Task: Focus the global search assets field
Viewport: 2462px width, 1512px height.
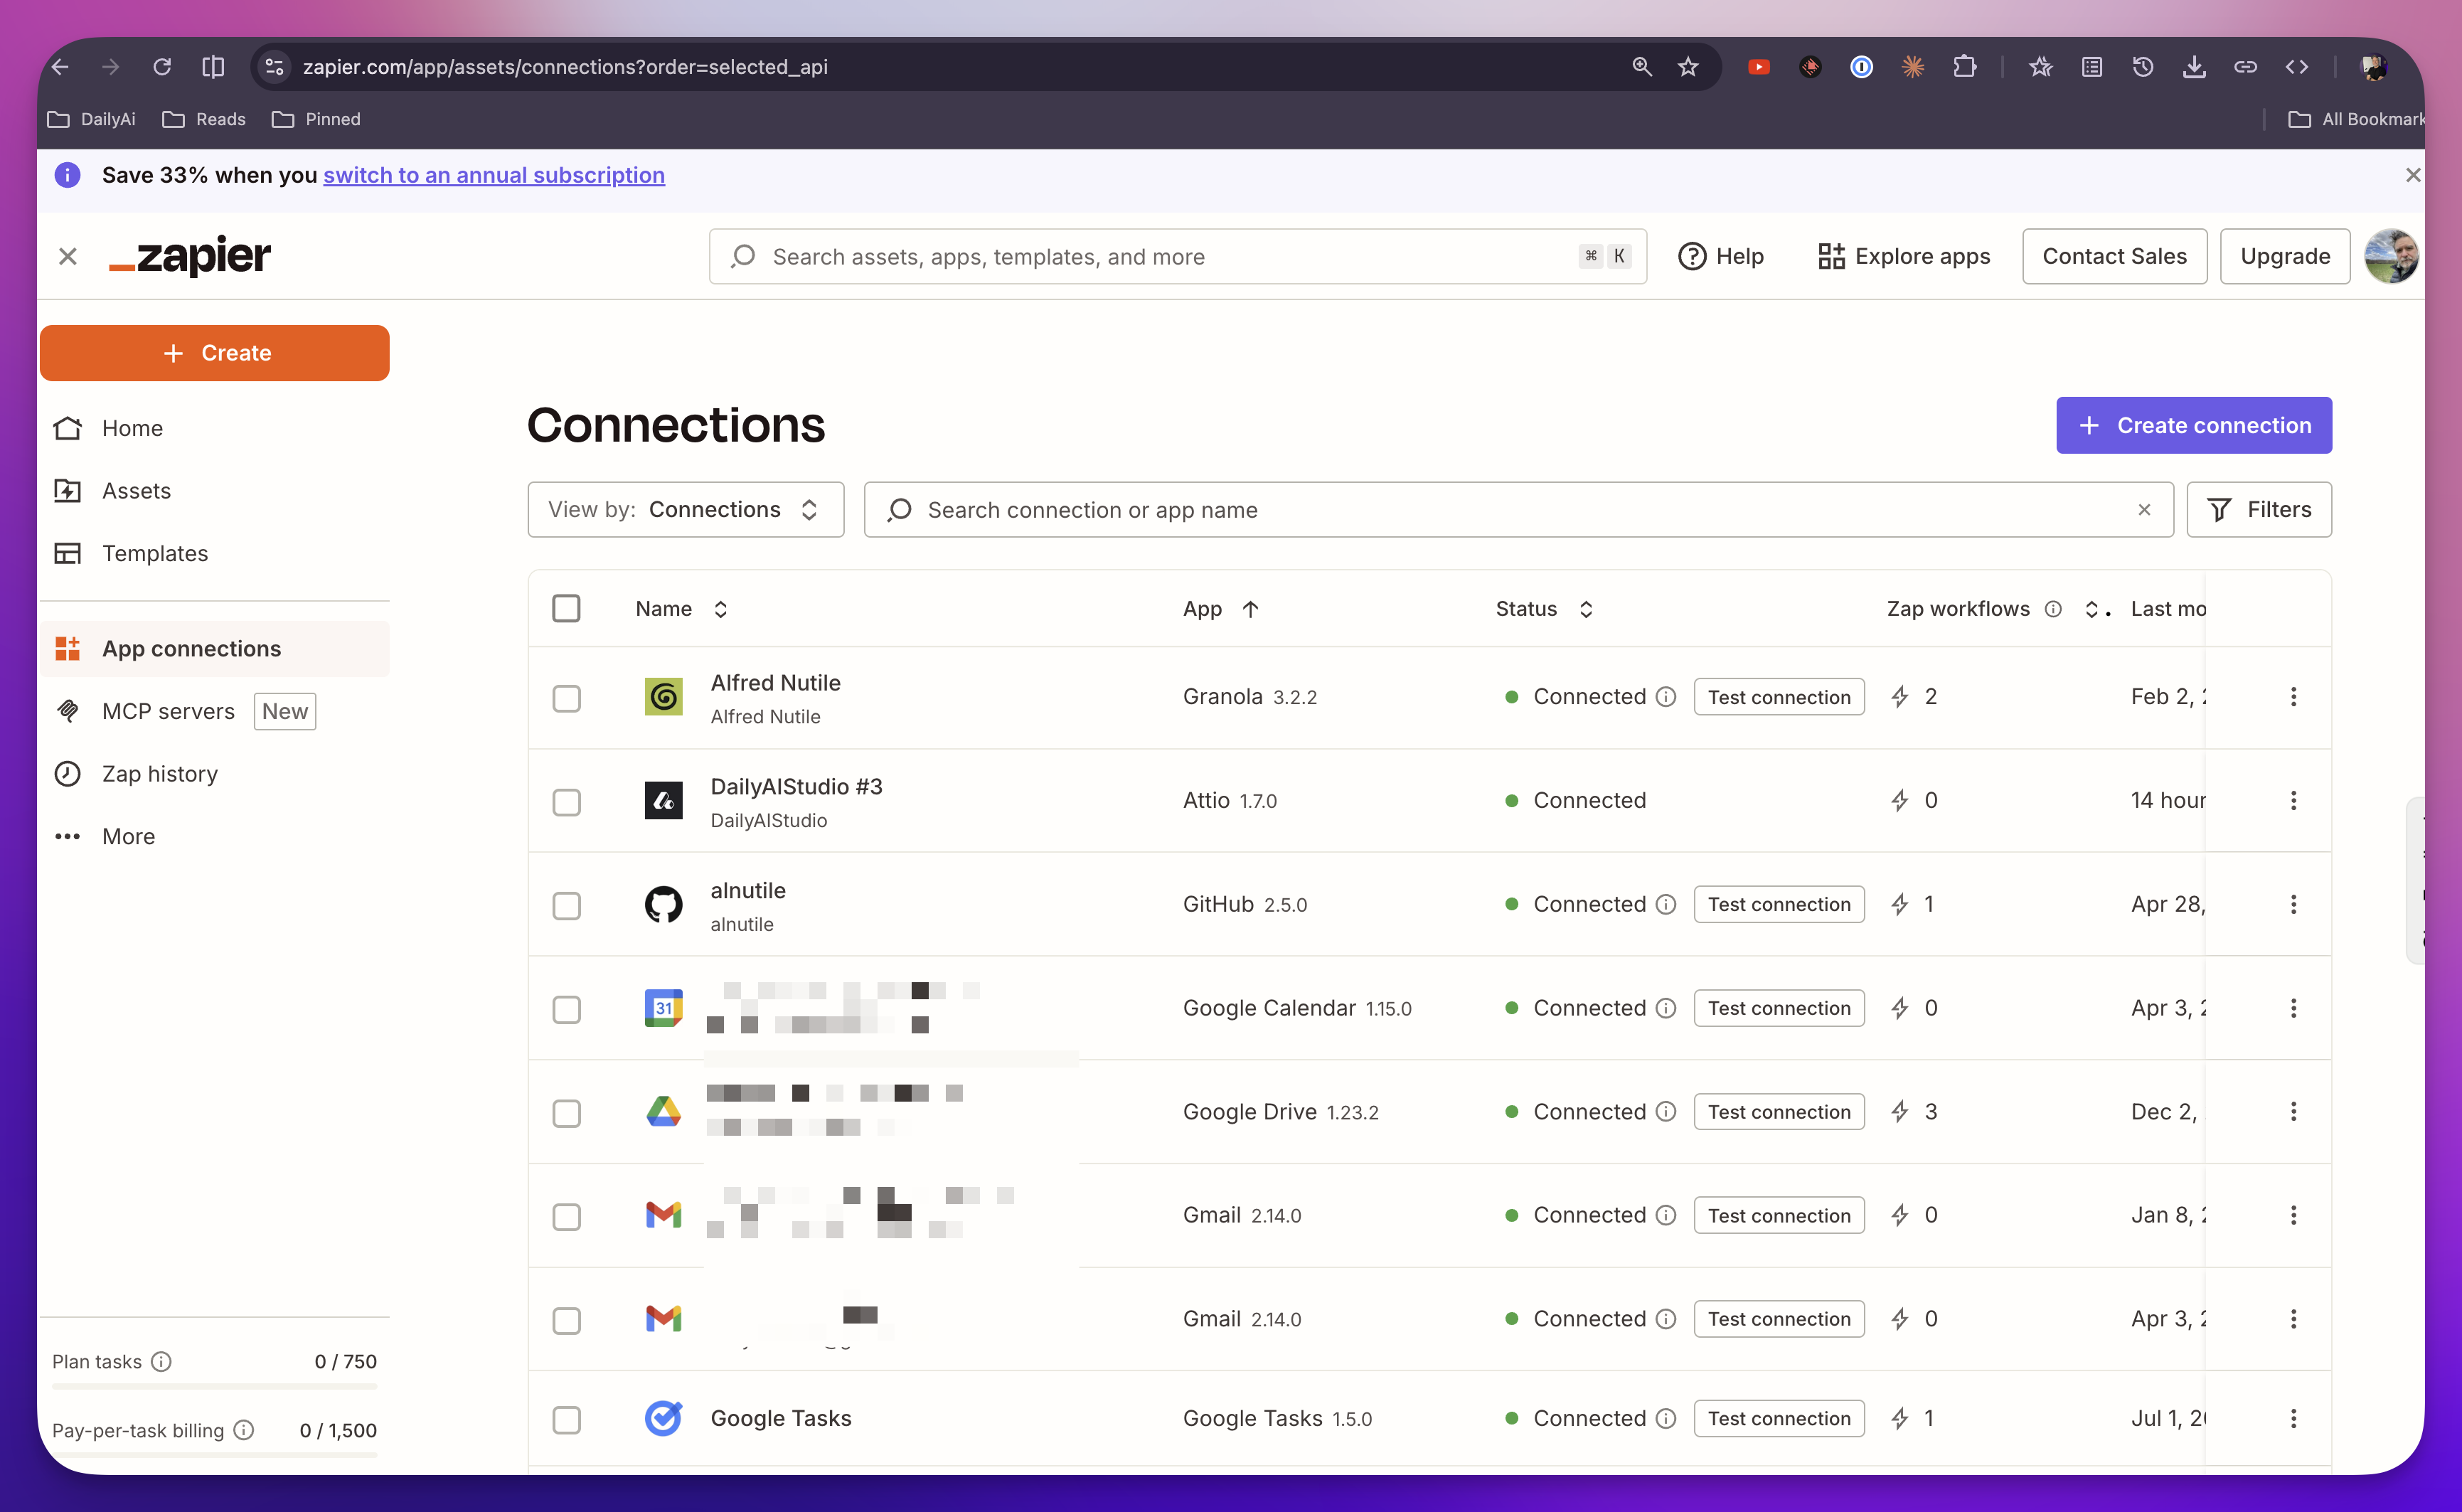Action: coord(1178,256)
